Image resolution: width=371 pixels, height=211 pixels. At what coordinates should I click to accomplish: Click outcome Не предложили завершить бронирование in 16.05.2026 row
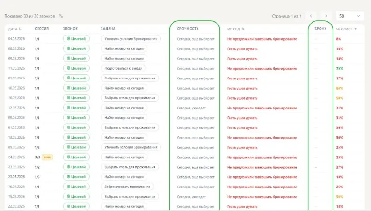[262, 187]
